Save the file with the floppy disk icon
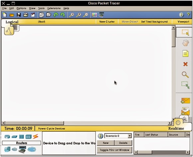The height and width of the screenshot is (157, 193). coord(19,15)
